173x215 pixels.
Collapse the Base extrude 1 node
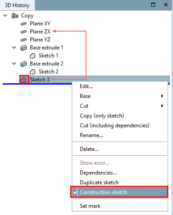pyautogui.click(x=14, y=48)
